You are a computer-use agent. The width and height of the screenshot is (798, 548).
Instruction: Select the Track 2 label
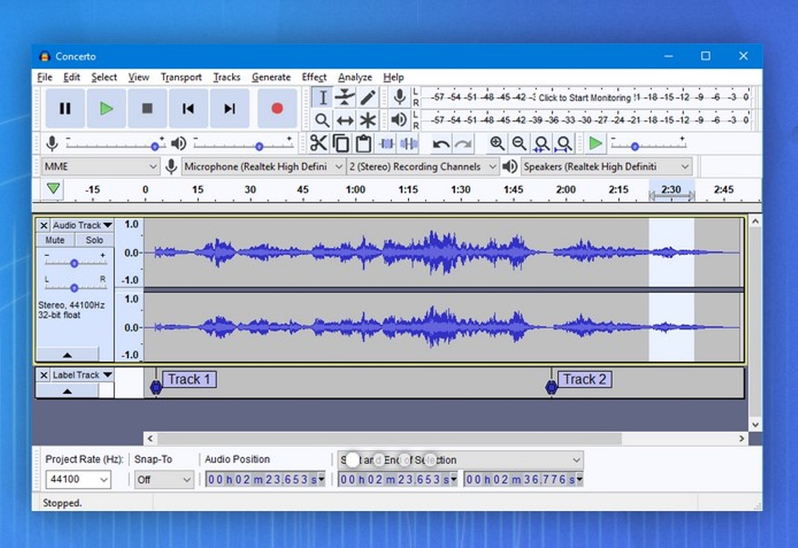585,379
